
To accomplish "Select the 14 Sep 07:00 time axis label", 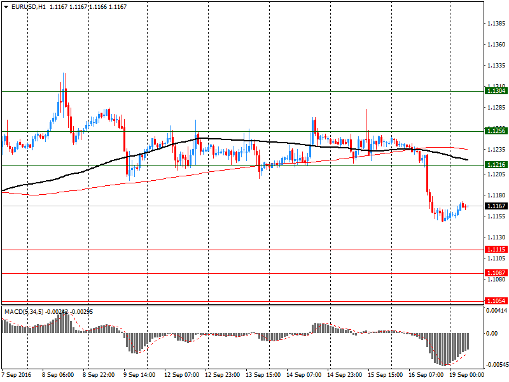I will (304, 375).
